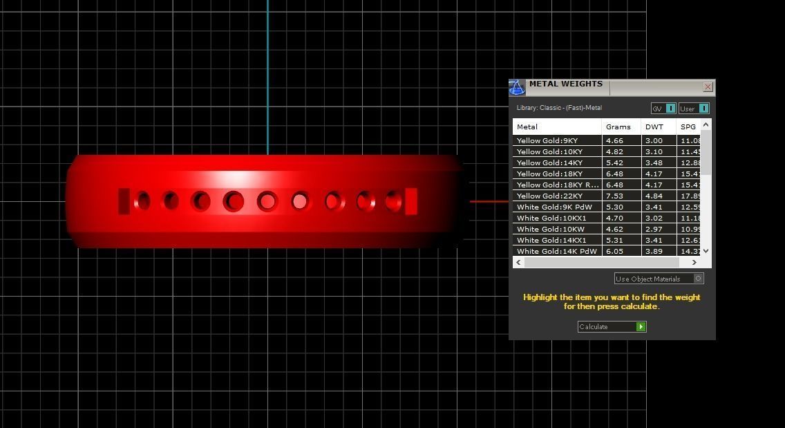Click the 5.42 grams value

point(614,163)
